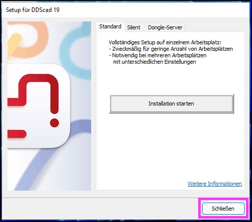This screenshot has width=252, height=222.
Task: Click 'Zweckmäßig für geringe Anzahl von Arbeitsplätzen' line
Action: (171, 49)
